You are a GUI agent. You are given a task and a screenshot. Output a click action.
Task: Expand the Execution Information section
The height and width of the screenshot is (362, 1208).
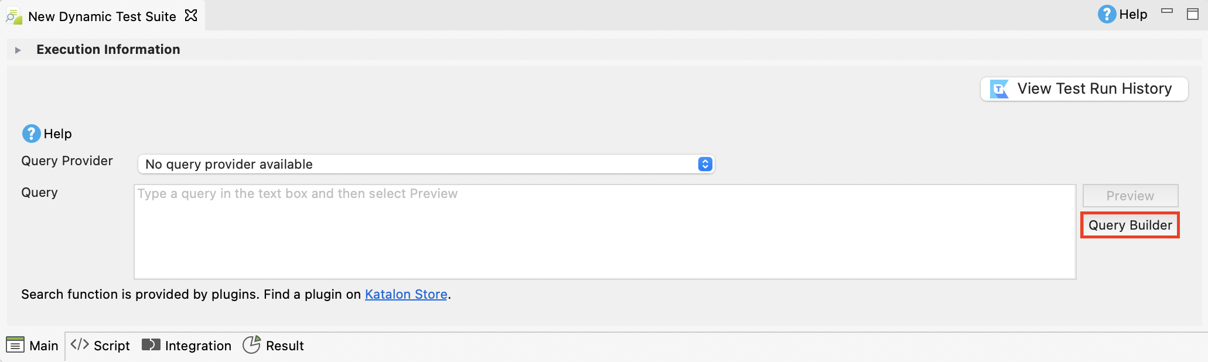(x=17, y=49)
